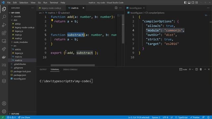212x119 pixels.
Task: Kill terminal with trash icon
Action: click(201, 69)
